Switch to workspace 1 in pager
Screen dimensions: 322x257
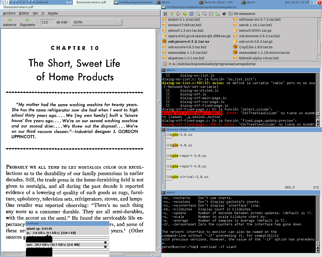7,2
